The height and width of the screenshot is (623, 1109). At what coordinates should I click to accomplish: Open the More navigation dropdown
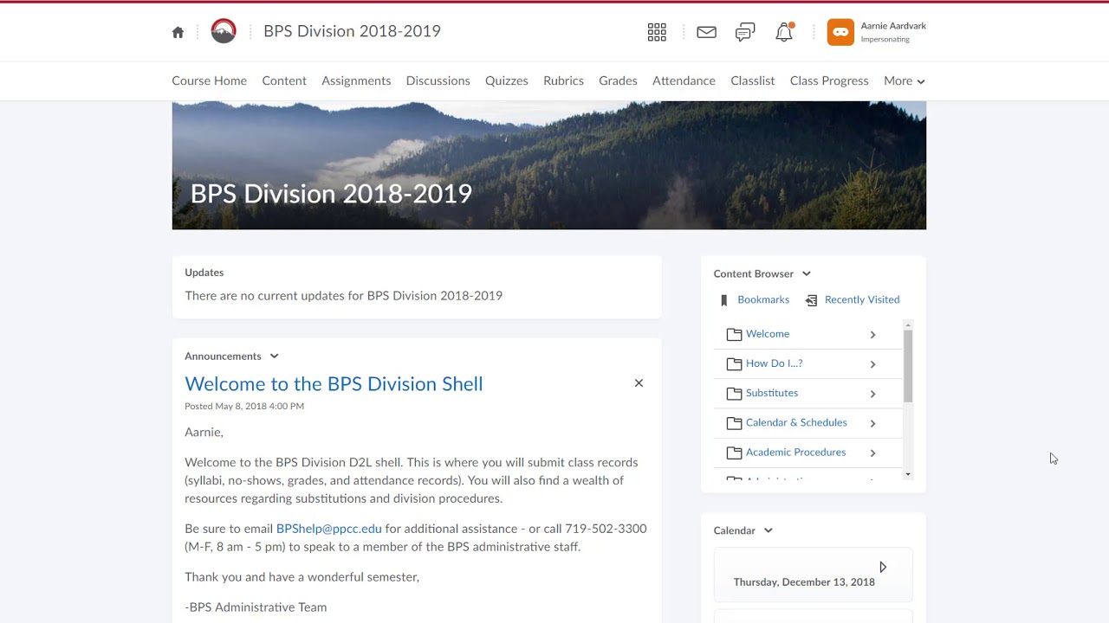[905, 80]
